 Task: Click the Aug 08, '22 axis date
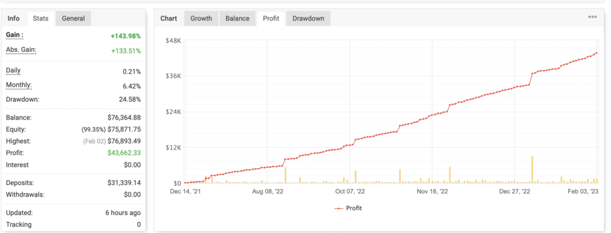point(267,192)
